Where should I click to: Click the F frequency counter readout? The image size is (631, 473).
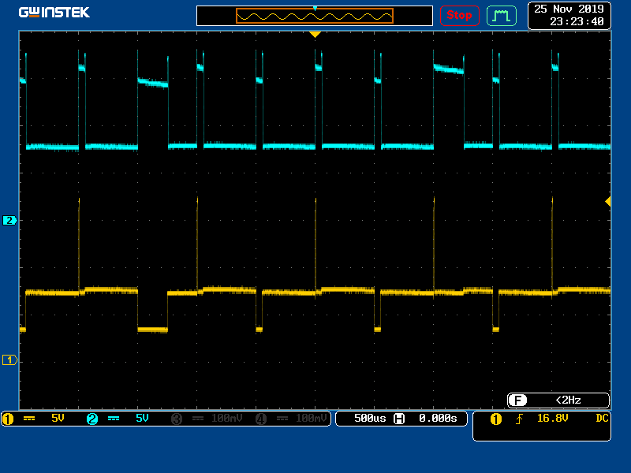tap(558, 400)
